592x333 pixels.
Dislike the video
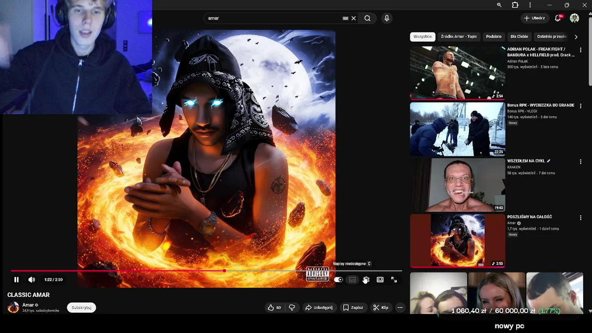click(292, 308)
